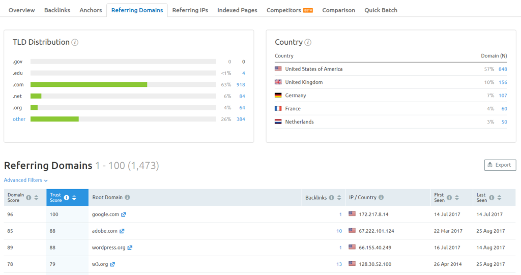The height and width of the screenshot is (275, 521).
Task: Open the TLD Distribution info icon
Action: (75, 43)
